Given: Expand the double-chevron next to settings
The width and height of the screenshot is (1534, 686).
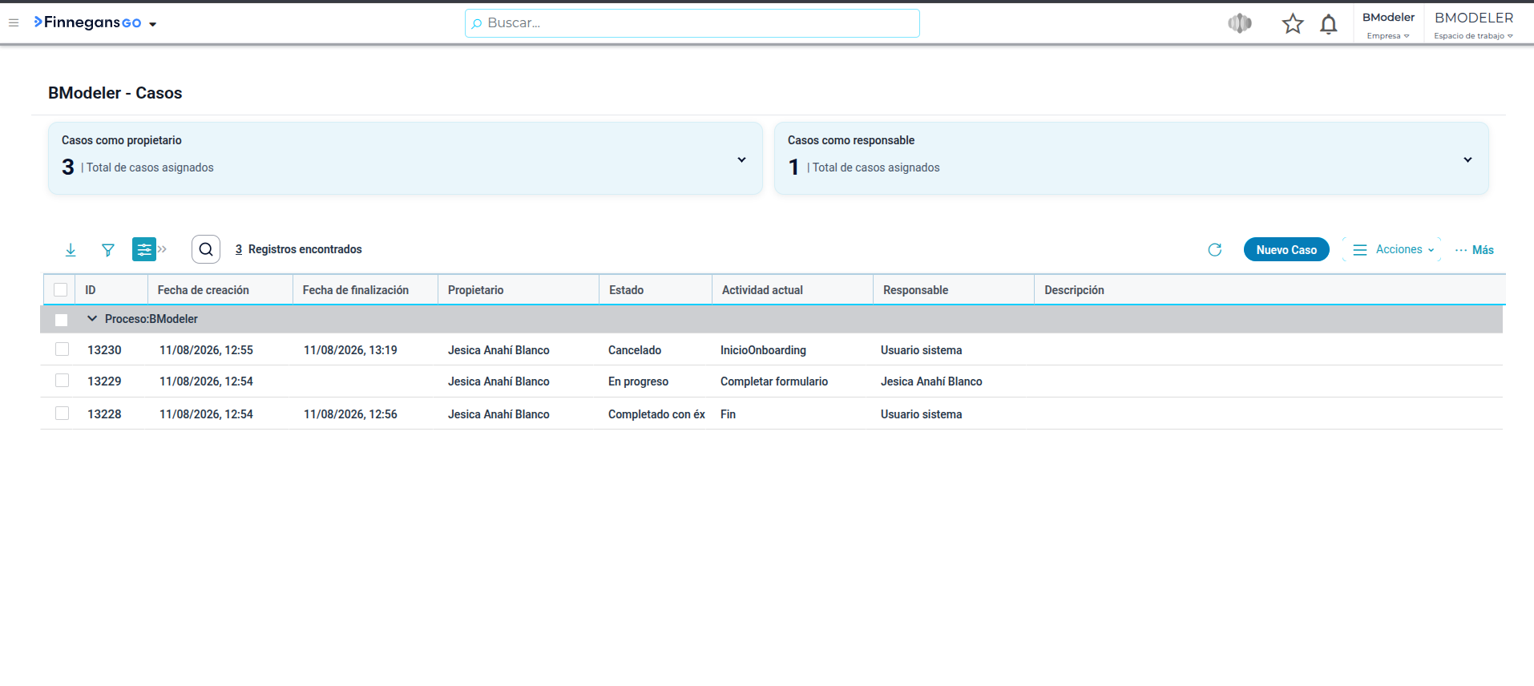Looking at the screenshot, I should [x=163, y=249].
